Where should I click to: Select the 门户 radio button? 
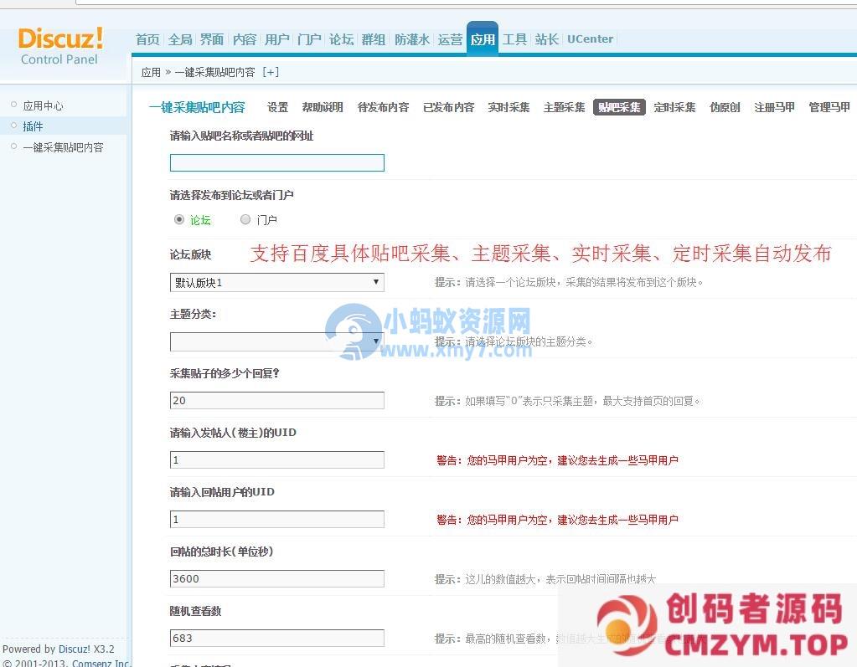[x=245, y=219]
